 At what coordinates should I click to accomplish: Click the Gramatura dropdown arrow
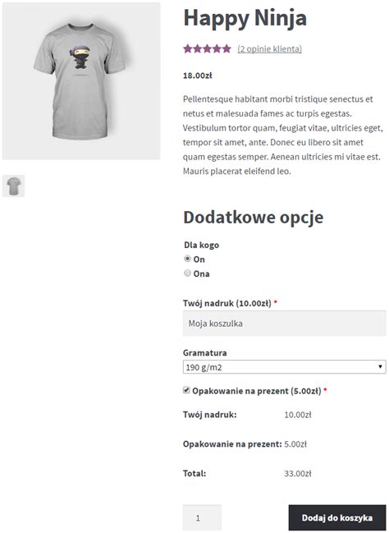pyautogui.click(x=380, y=367)
